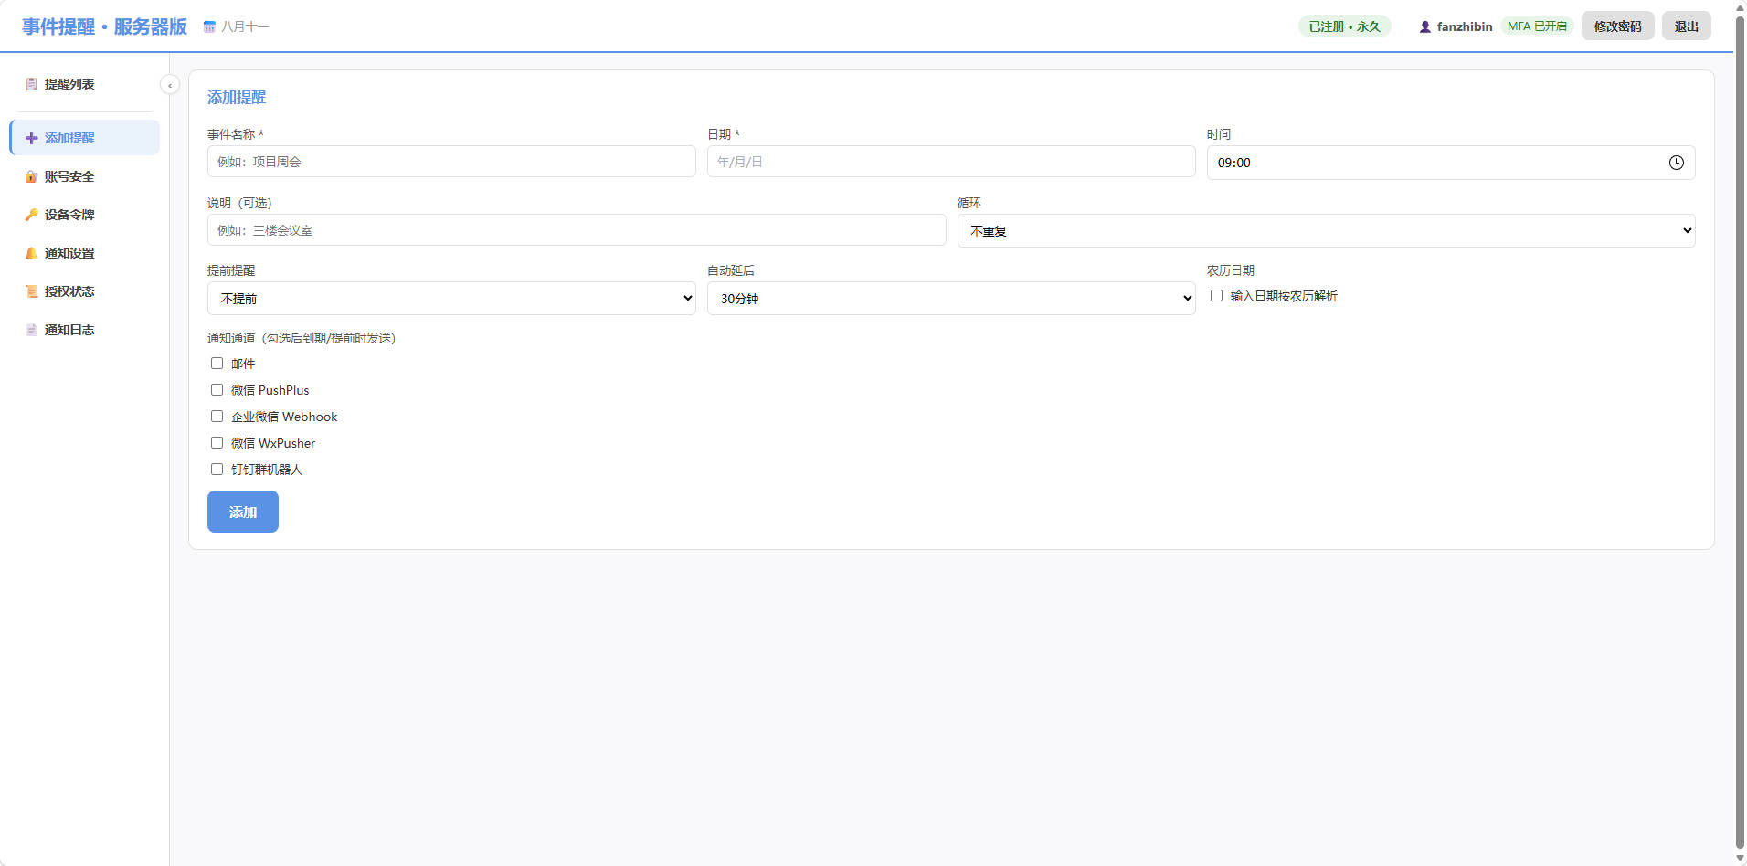This screenshot has width=1747, height=866.
Task: Collapse the sidebar with chevron button
Action: point(169,85)
